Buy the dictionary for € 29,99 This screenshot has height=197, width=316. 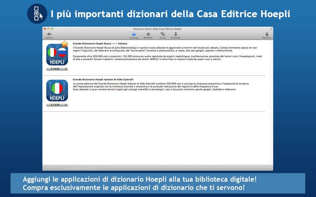pos(55,69)
